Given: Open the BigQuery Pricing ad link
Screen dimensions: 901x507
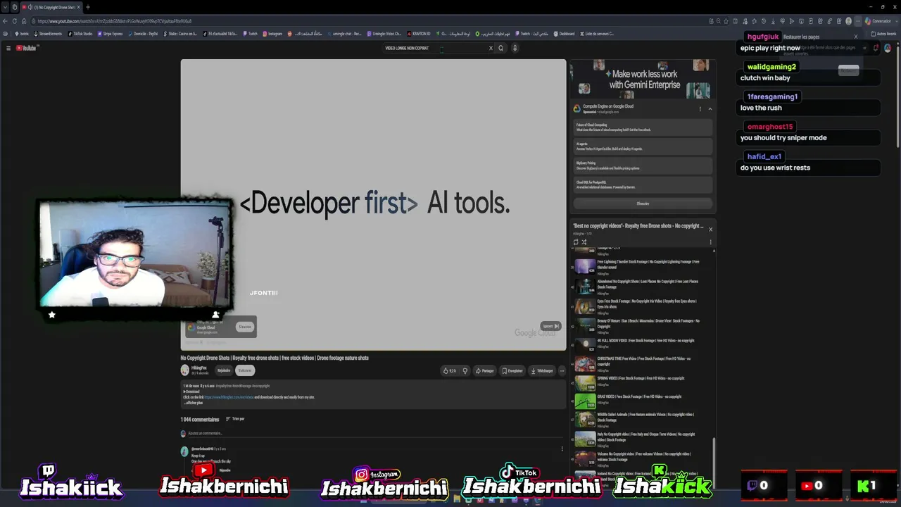Looking at the screenshot, I should [643, 166].
